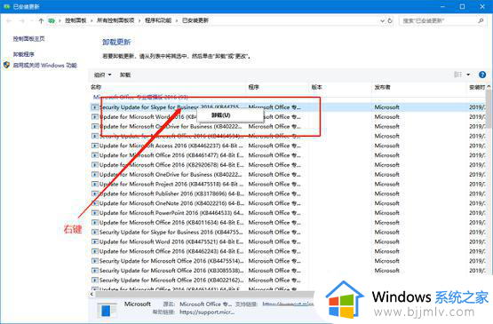Screen dimensions: 493x324
Task: Click the icon of the Access 2016 (KB4462237) update
Action: pos(94,146)
